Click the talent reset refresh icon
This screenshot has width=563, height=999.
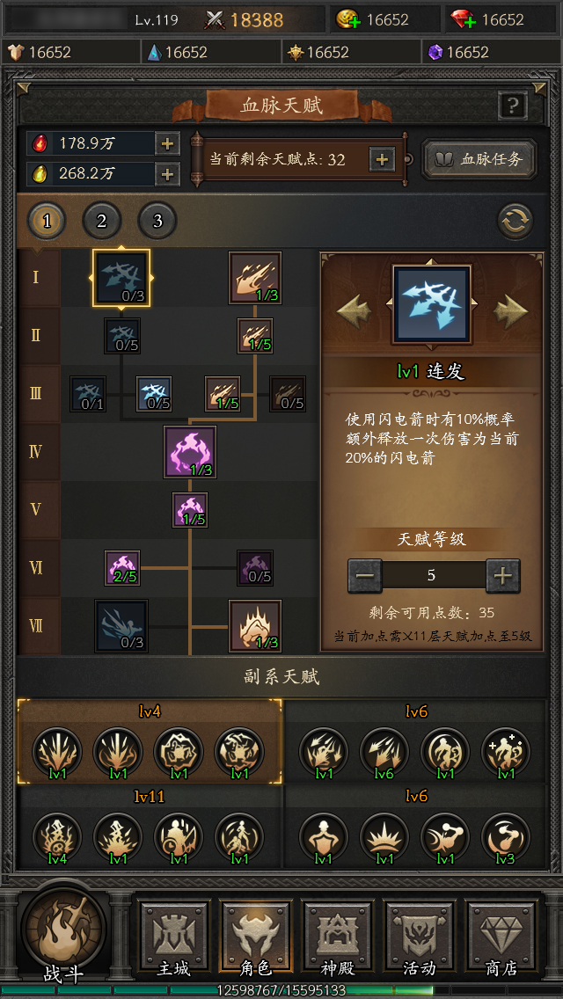[x=515, y=222]
